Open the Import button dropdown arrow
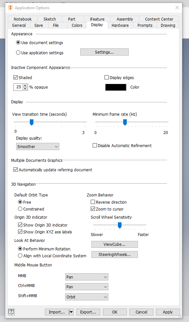189x322 pixels. click(x=71, y=312)
